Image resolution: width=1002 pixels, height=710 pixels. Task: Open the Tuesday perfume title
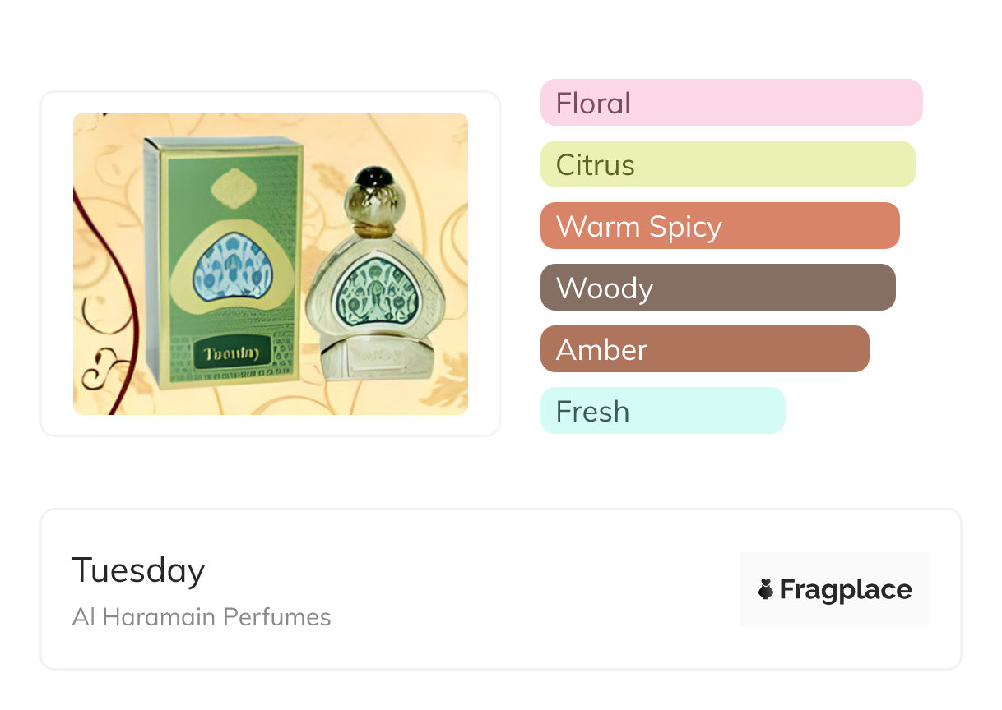[x=138, y=569]
